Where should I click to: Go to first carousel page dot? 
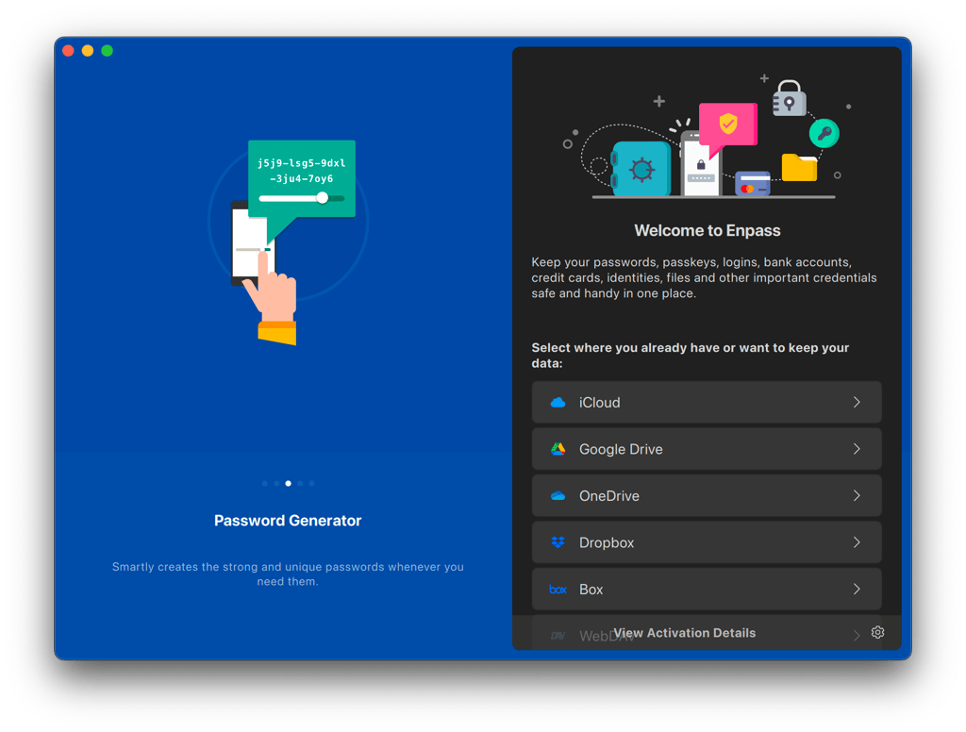(265, 484)
